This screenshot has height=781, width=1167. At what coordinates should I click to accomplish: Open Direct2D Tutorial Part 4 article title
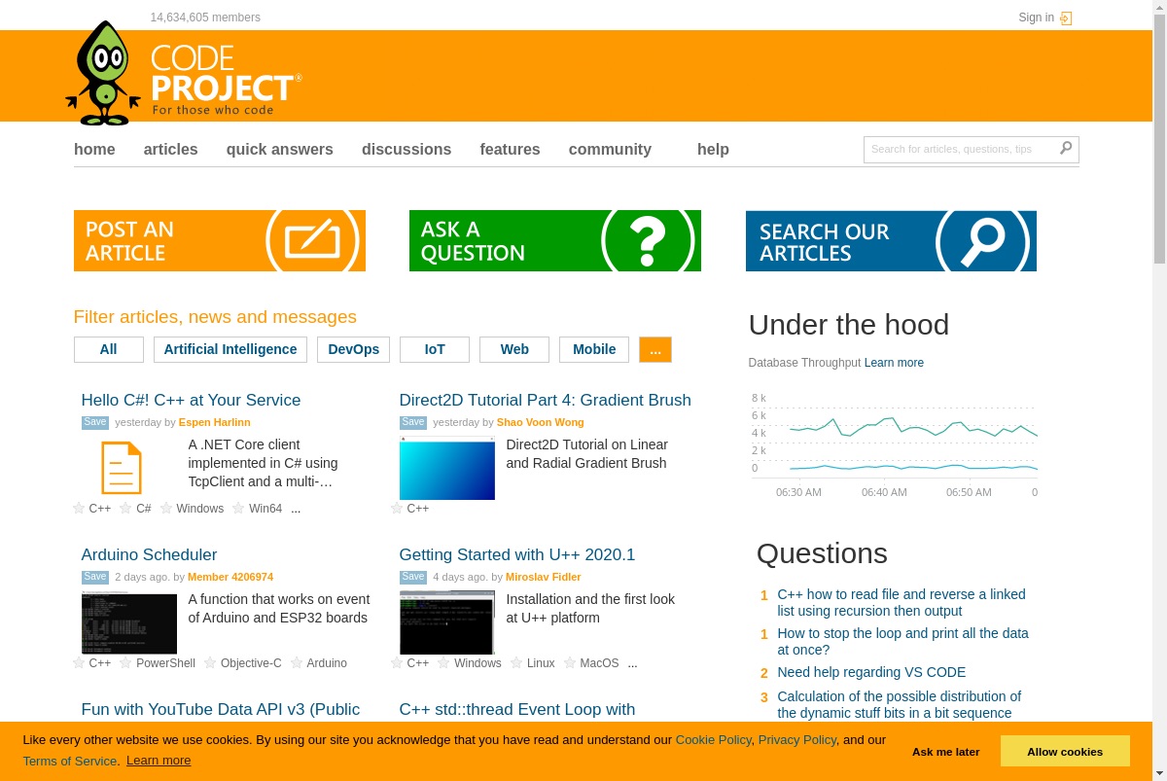click(545, 400)
